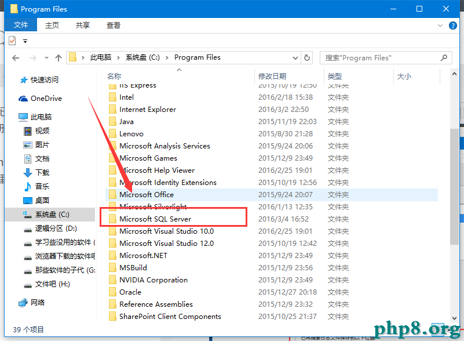Click the vertical scrollbar thumb
Image resolution: width=464 pixels, height=341 pixels.
[x=454, y=187]
